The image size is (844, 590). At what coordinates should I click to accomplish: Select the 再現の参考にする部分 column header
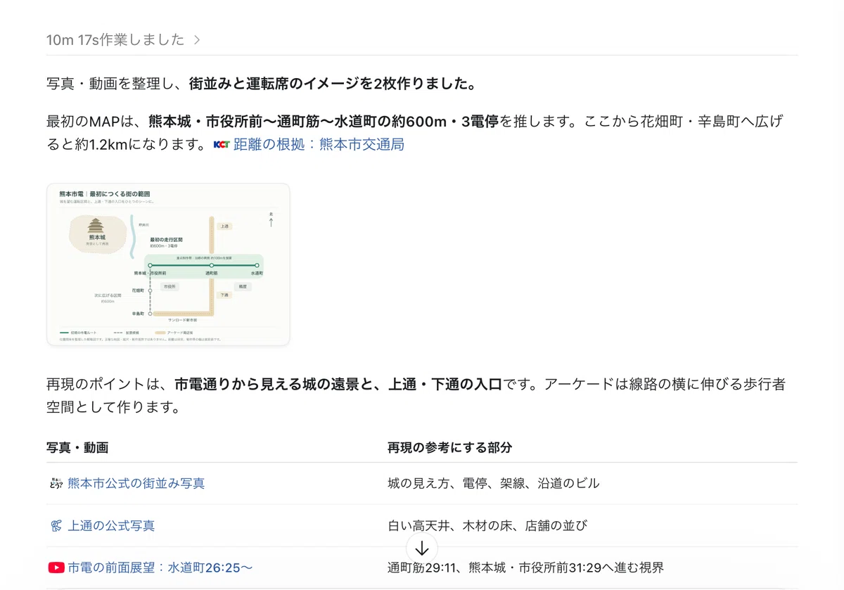[449, 447]
